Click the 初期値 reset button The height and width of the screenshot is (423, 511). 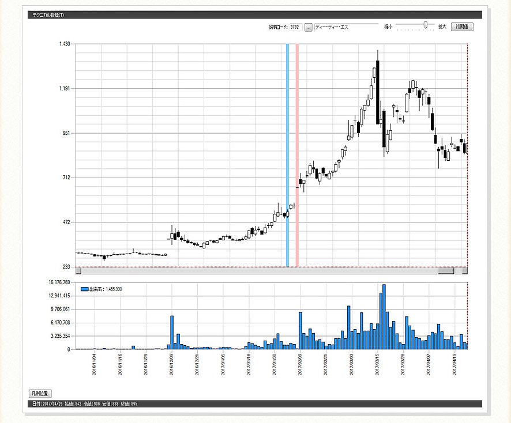coord(462,27)
